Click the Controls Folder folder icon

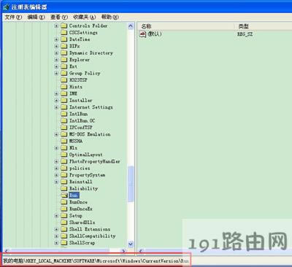coord(64,26)
